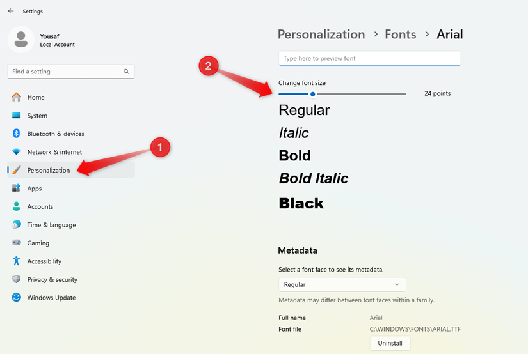Click the Gaming controller icon
The height and width of the screenshot is (354, 528).
click(16, 243)
